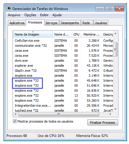Viewport: 129px width, 144px height.
Task: Click the horizontal scrollbar right arrow
Action: pos(111,114)
